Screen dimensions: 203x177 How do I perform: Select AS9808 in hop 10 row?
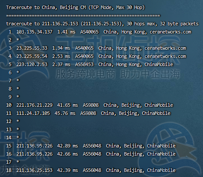click(x=91, y=105)
